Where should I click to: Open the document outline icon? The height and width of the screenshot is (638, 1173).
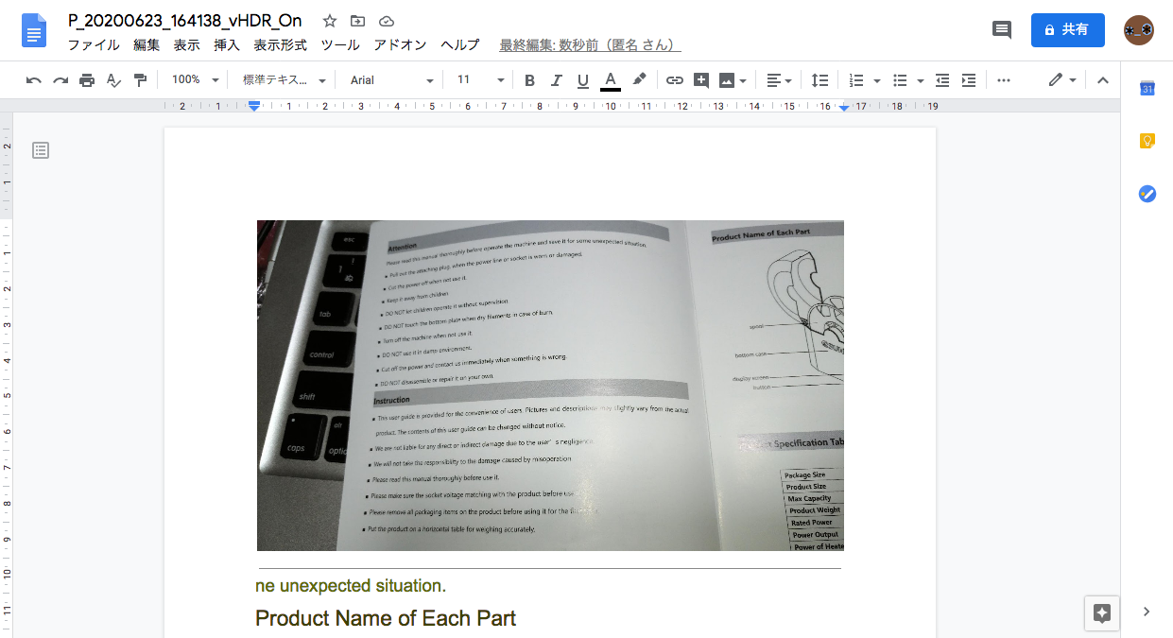point(41,150)
